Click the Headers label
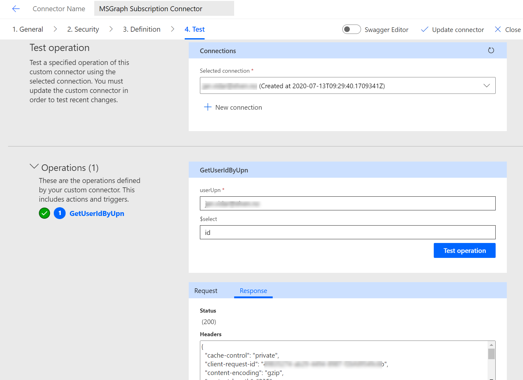The width and height of the screenshot is (523, 380). [211, 334]
